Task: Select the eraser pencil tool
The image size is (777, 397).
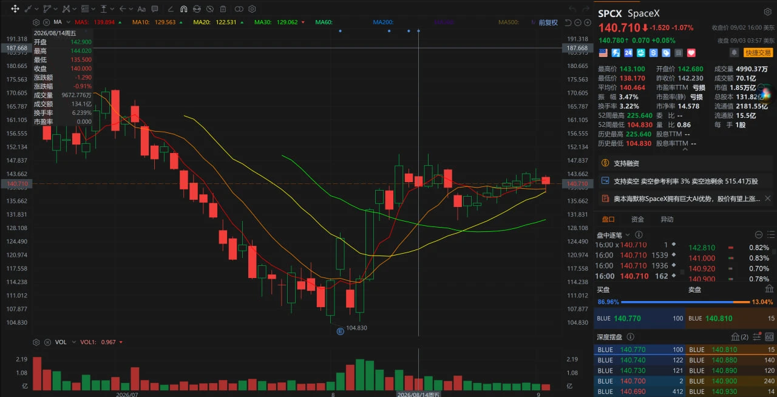Action: [x=171, y=9]
